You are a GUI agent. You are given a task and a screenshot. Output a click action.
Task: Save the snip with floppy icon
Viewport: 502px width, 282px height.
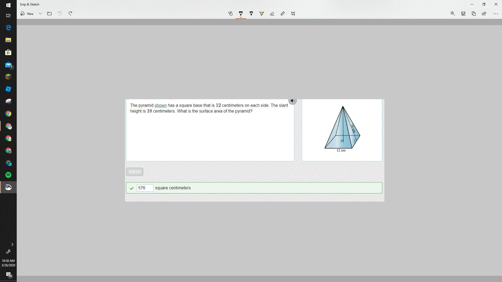pos(463,14)
